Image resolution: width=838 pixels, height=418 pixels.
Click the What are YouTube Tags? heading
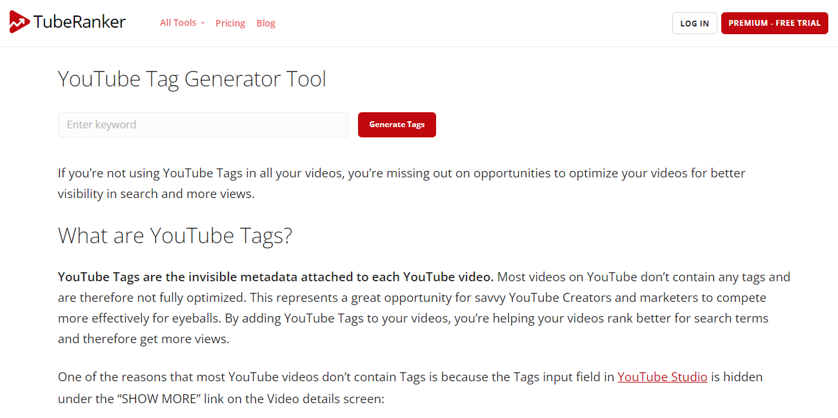pyautogui.click(x=175, y=235)
